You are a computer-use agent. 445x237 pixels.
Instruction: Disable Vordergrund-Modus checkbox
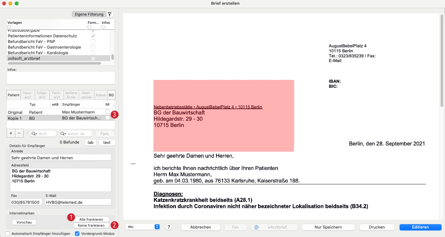click(77, 234)
